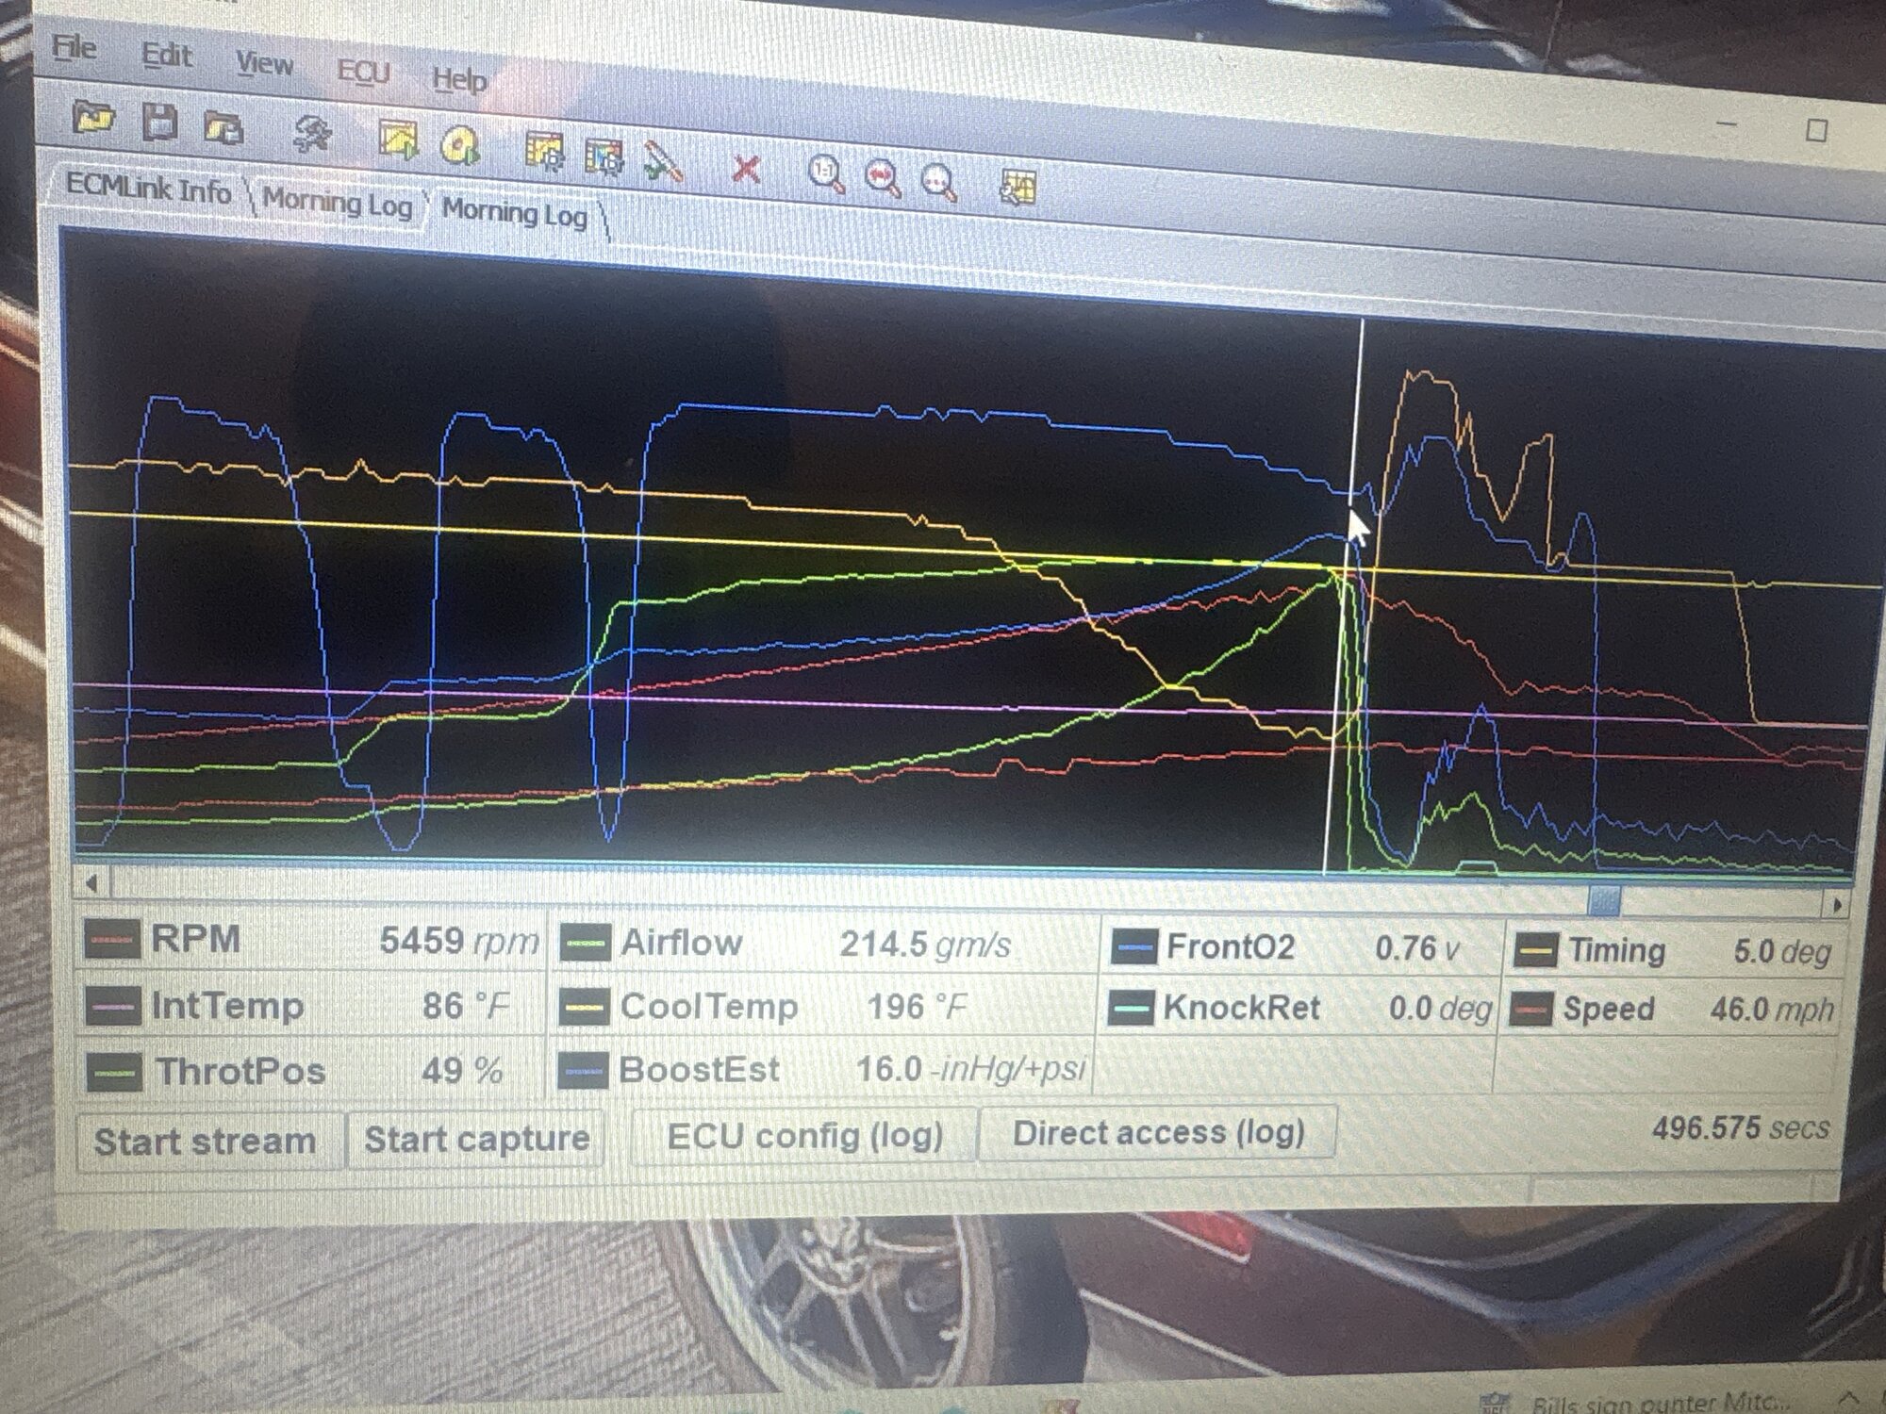The width and height of the screenshot is (1886, 1414).
Task: Click the Speed value 46.0 mph
Action: pos(1772,1010)
